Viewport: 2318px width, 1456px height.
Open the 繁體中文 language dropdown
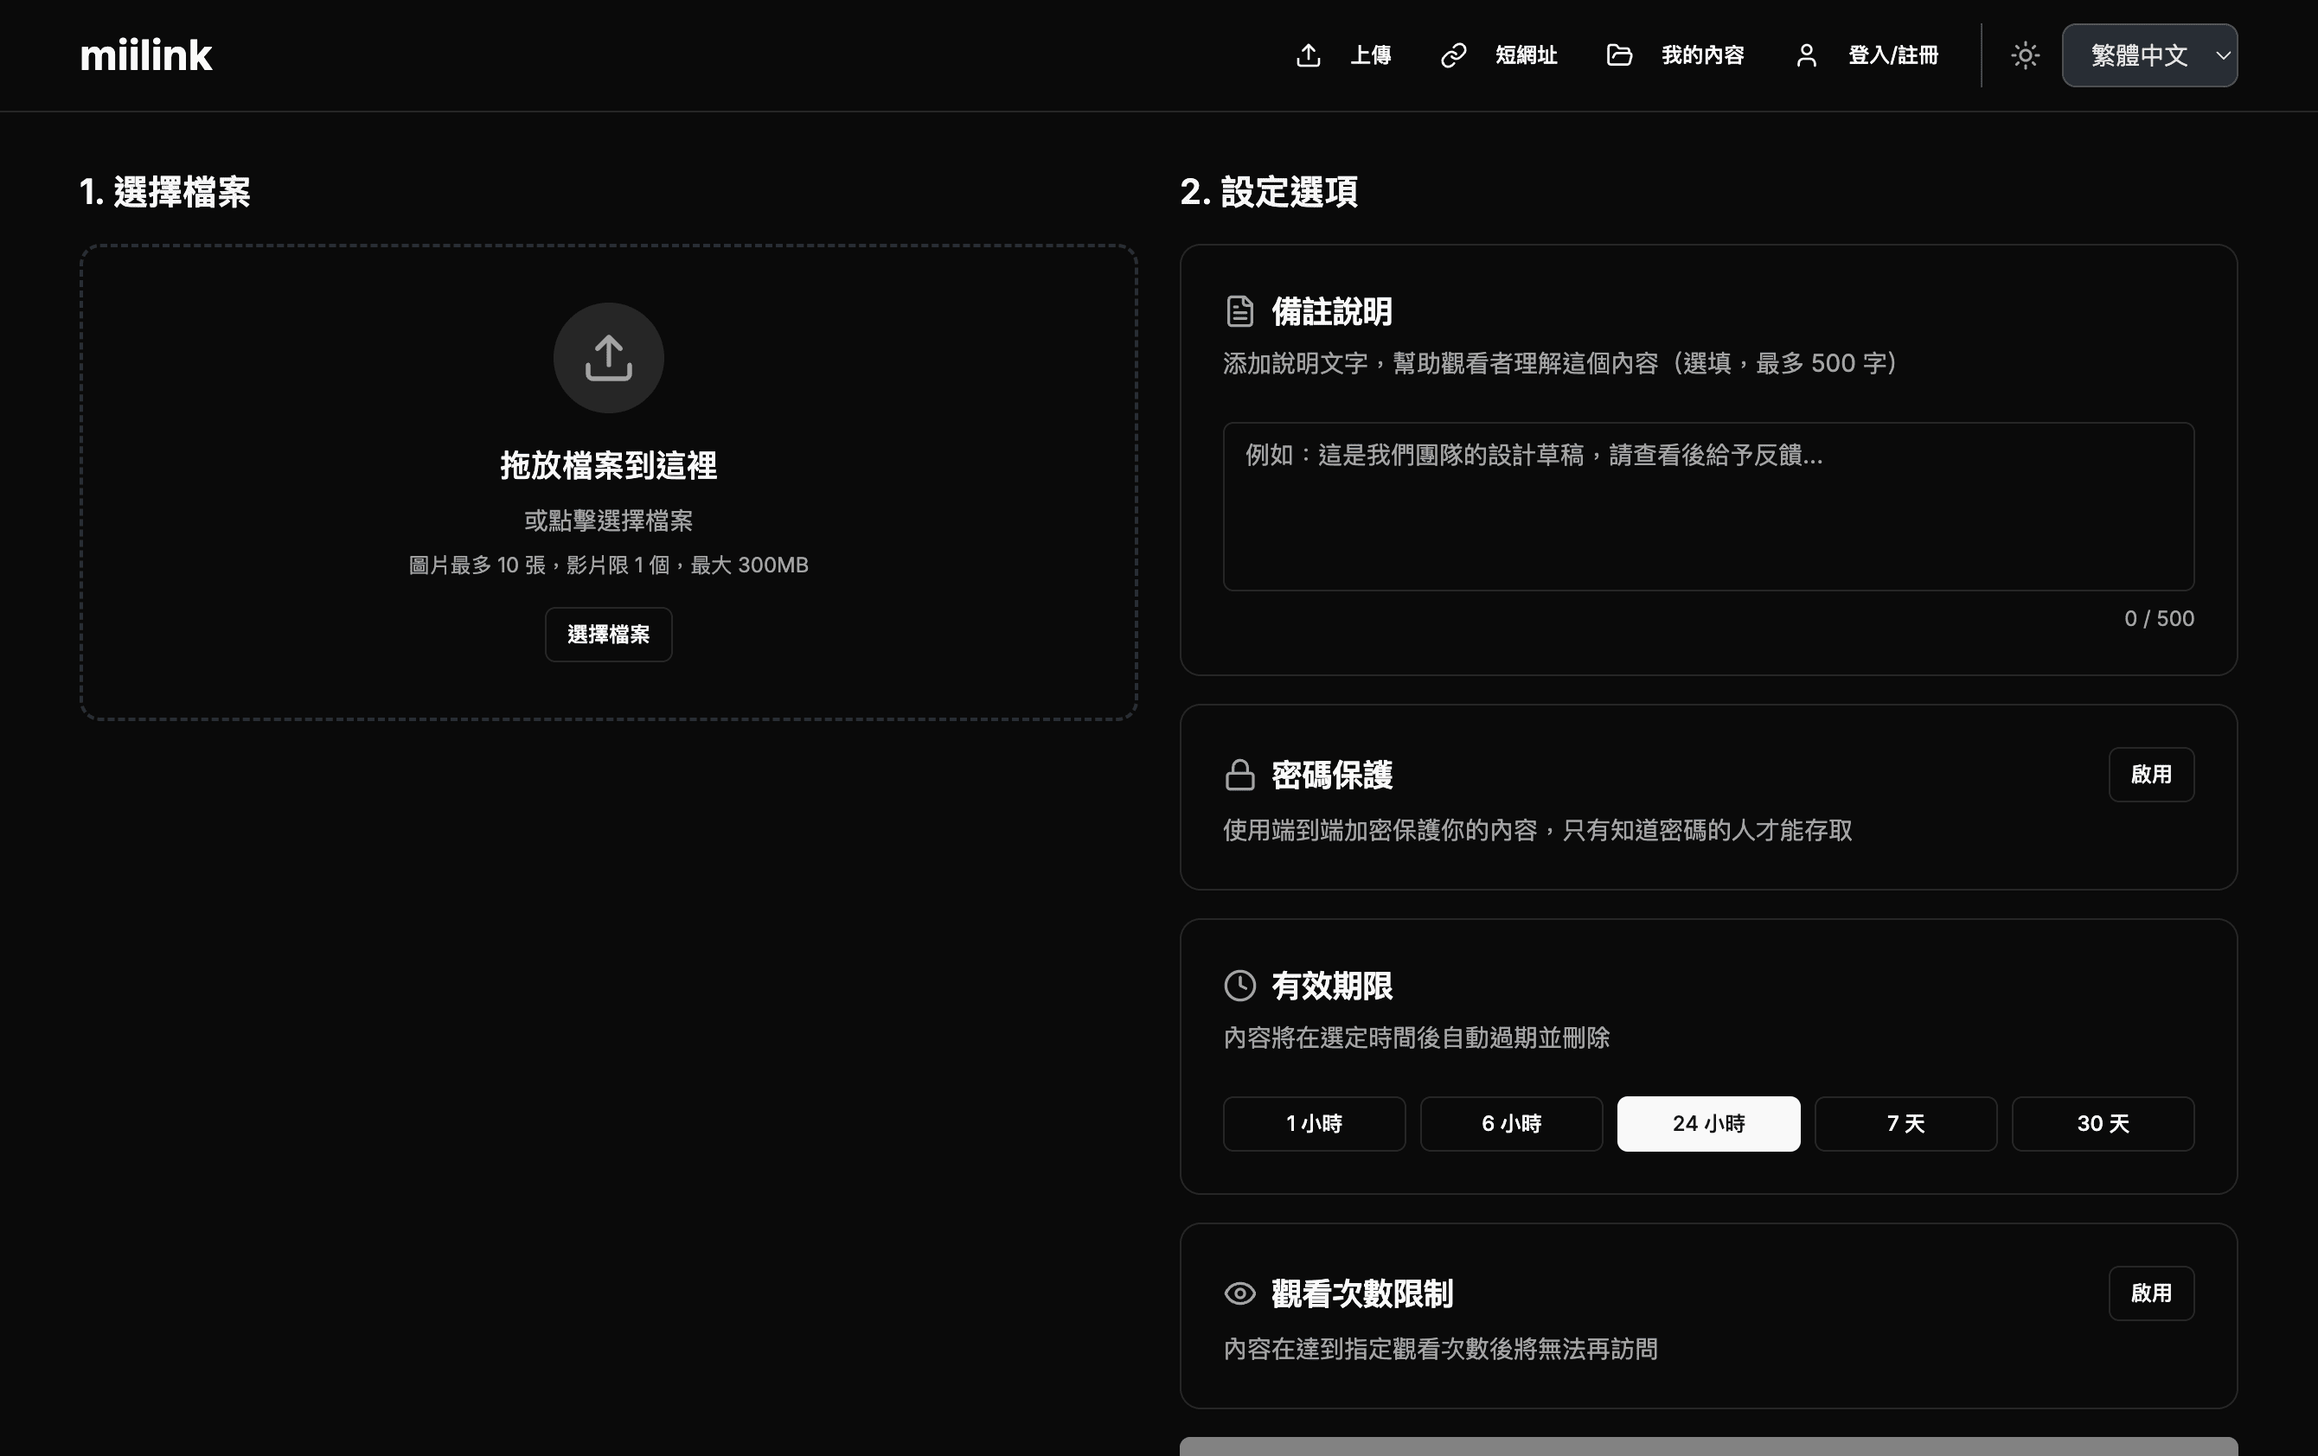(x=2148, y=54)
